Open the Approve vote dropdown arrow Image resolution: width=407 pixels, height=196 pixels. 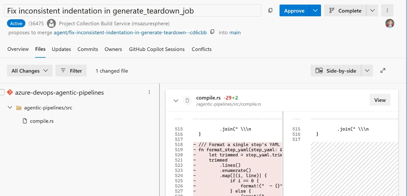[315, 10]
